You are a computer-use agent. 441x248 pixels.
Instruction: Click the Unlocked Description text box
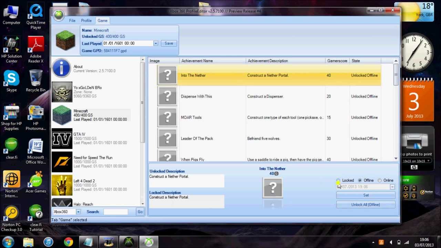186,181
